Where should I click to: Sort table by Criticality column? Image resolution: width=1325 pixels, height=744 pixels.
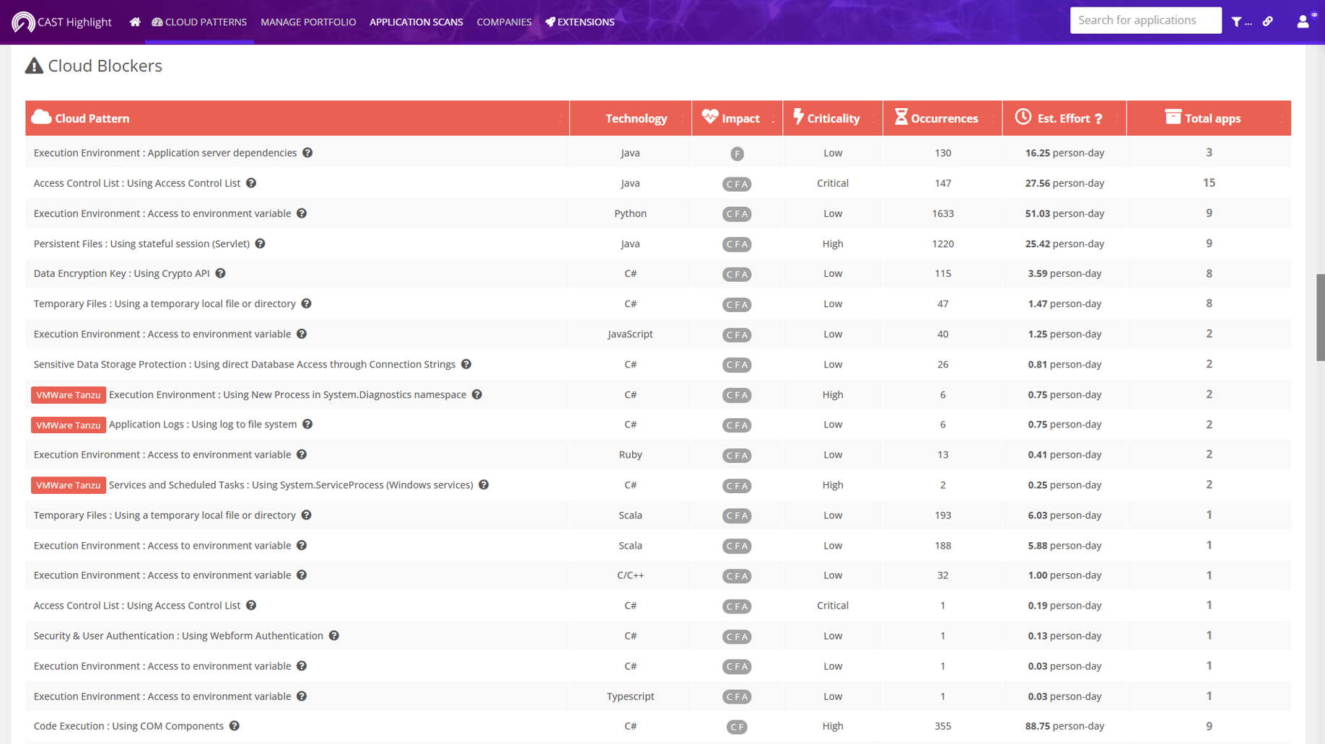point(833,118)
